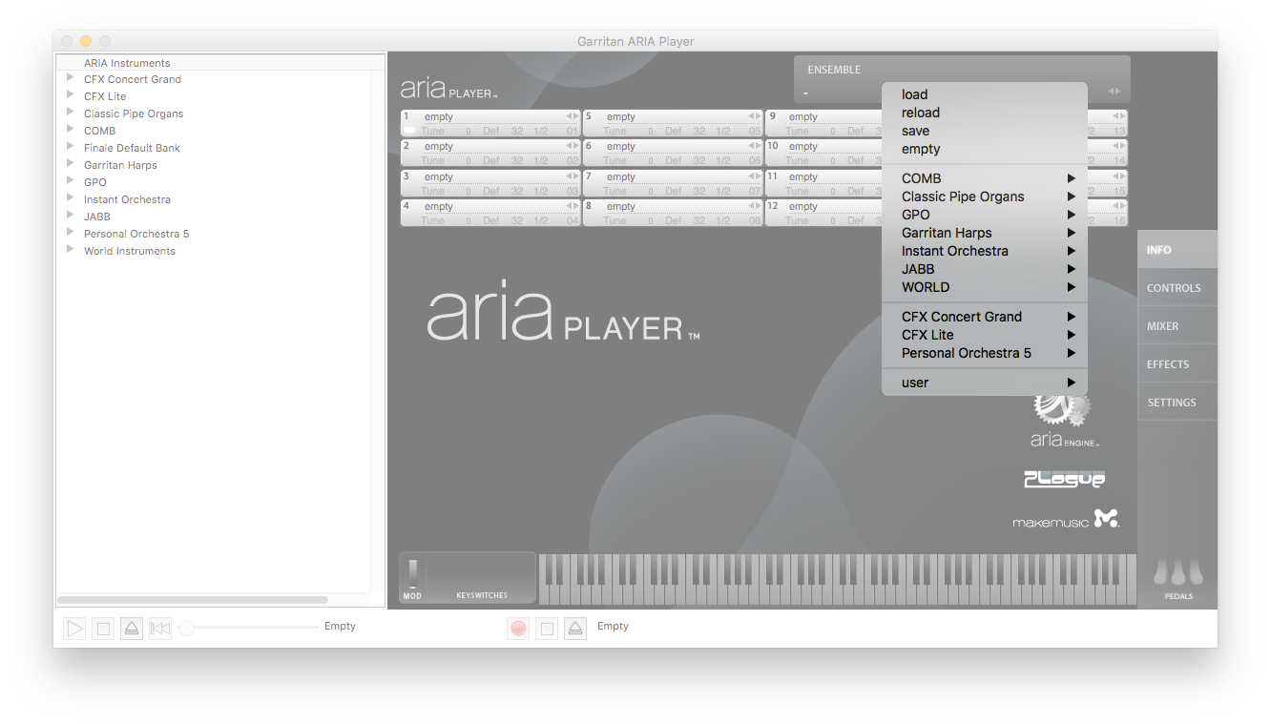Click a key on the piano keyboard
The image size is (1271, 724).
[x=837, y=579]
